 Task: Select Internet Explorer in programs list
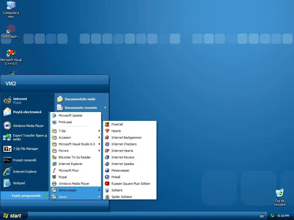tap(76, 164)
